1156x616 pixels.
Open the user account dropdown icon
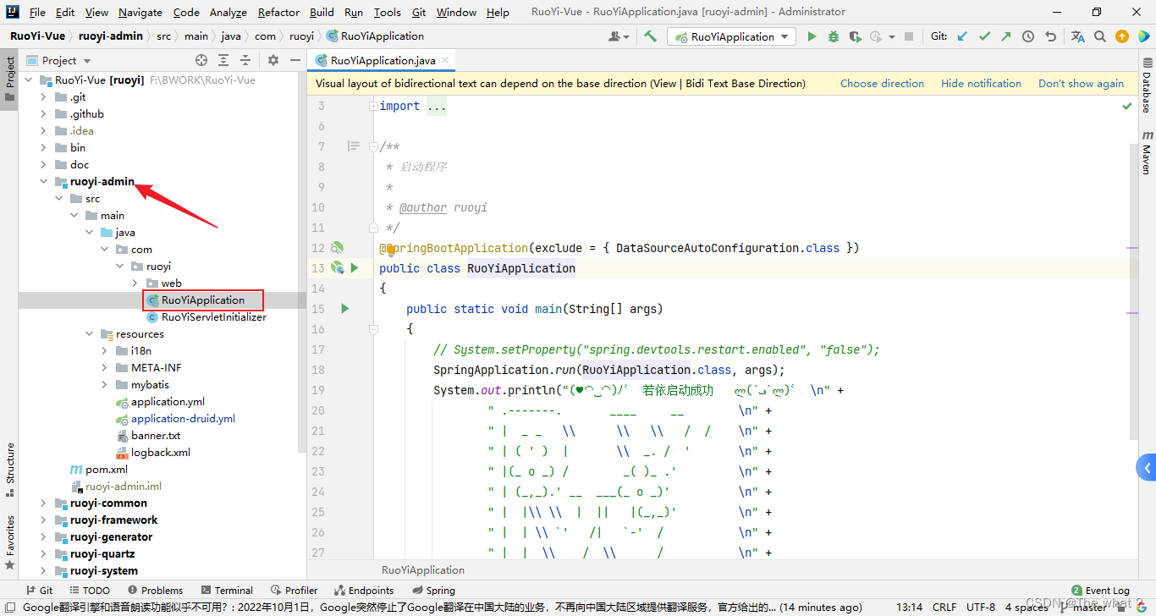click(619, 36)
